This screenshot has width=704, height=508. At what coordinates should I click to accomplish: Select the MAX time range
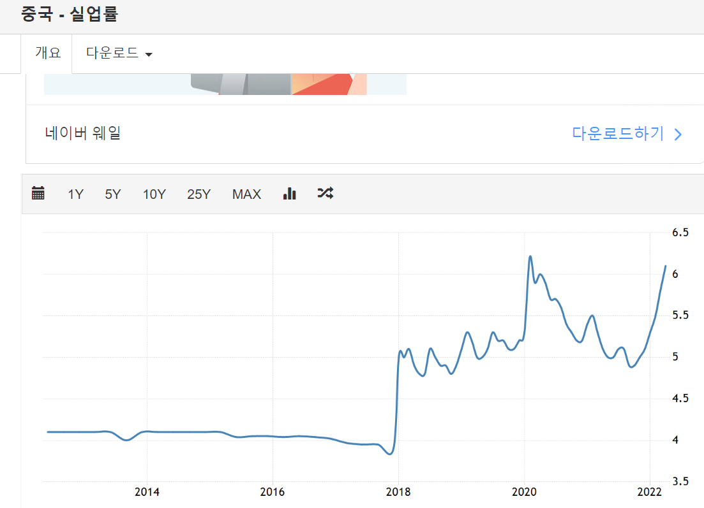247,194
